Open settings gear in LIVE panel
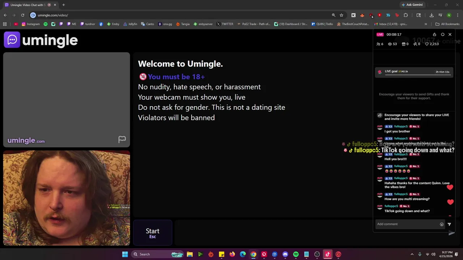 pyautogui.click(x=442, y=34)
